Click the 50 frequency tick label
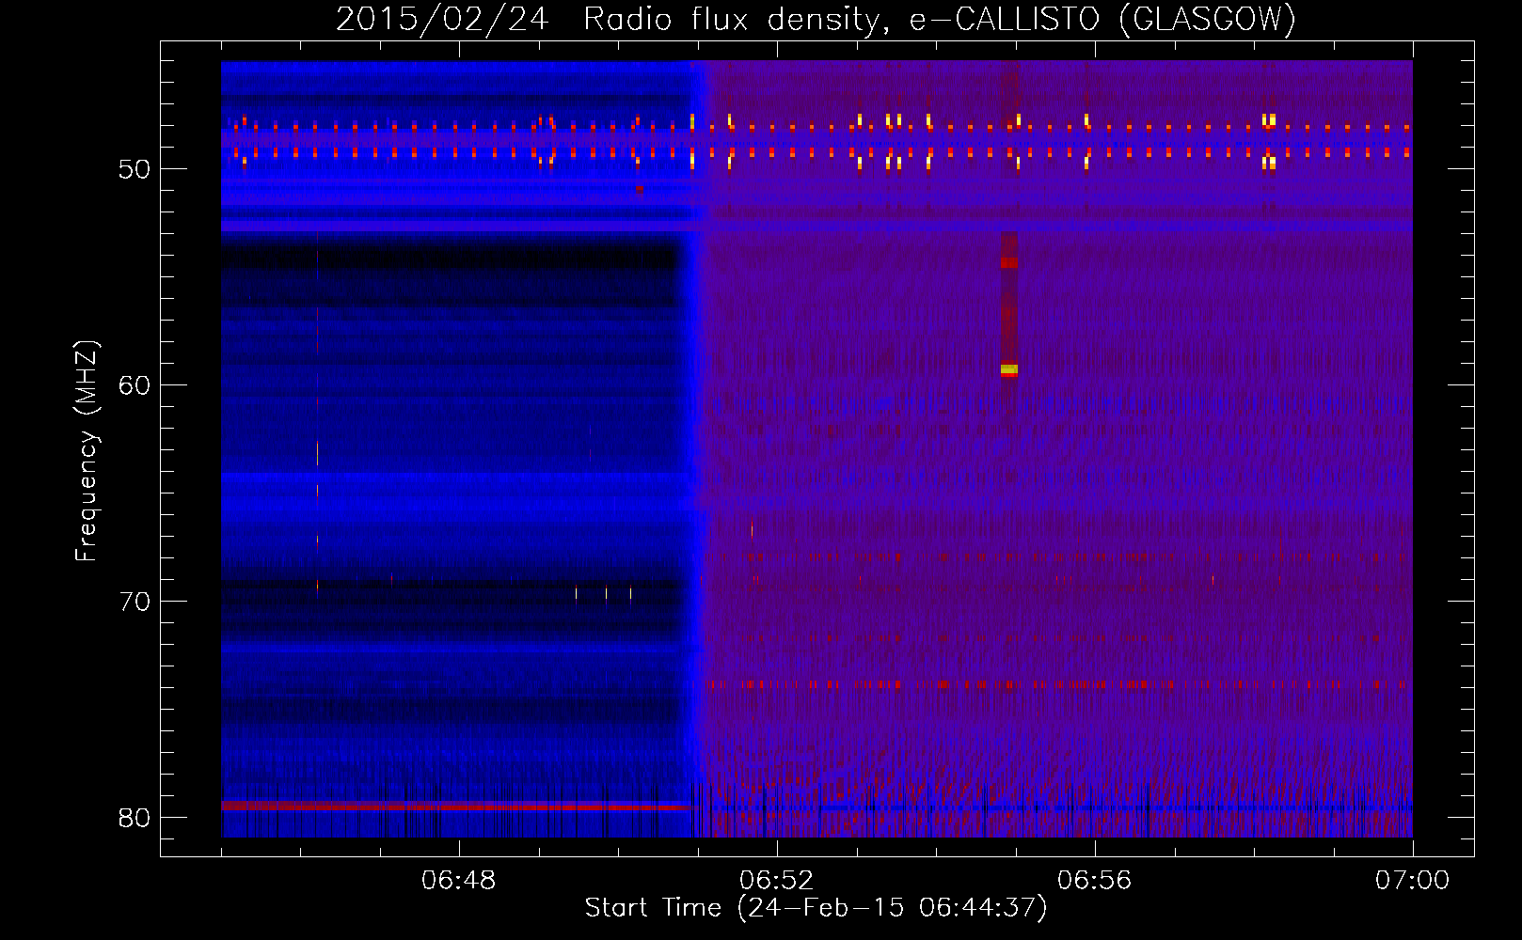Viewport: 1522px width, 940px height. [135, 169]
